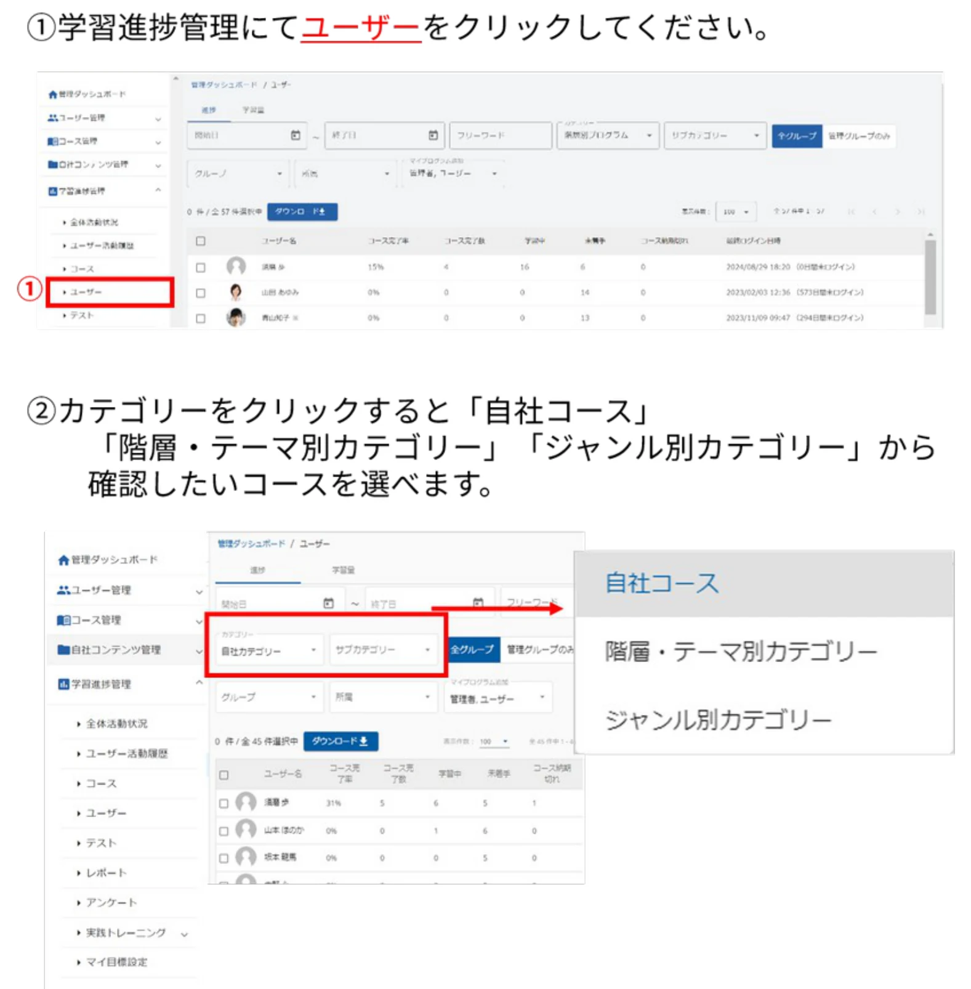Collapse 学習進捗管理 section in lower screenshot sidebar
The image size is (971, 989).
click(199, 683)
